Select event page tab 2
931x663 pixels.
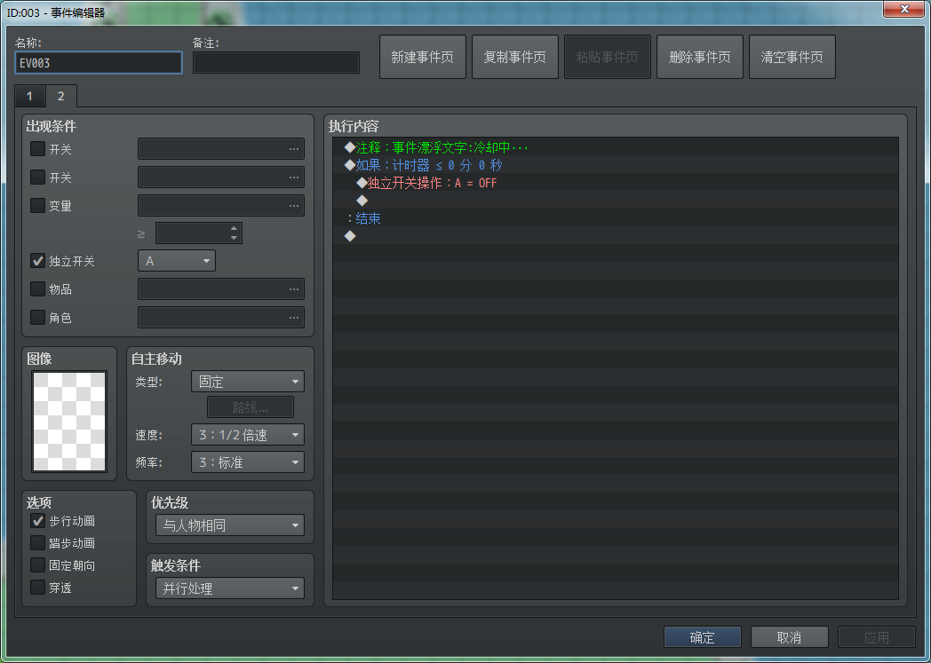(x=60, y=96)
